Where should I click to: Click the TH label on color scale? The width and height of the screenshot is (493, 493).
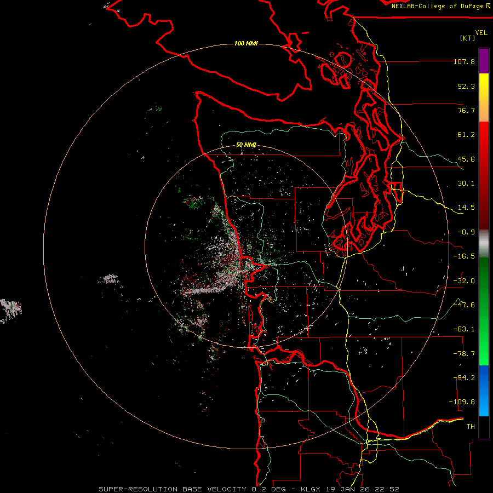471,427
